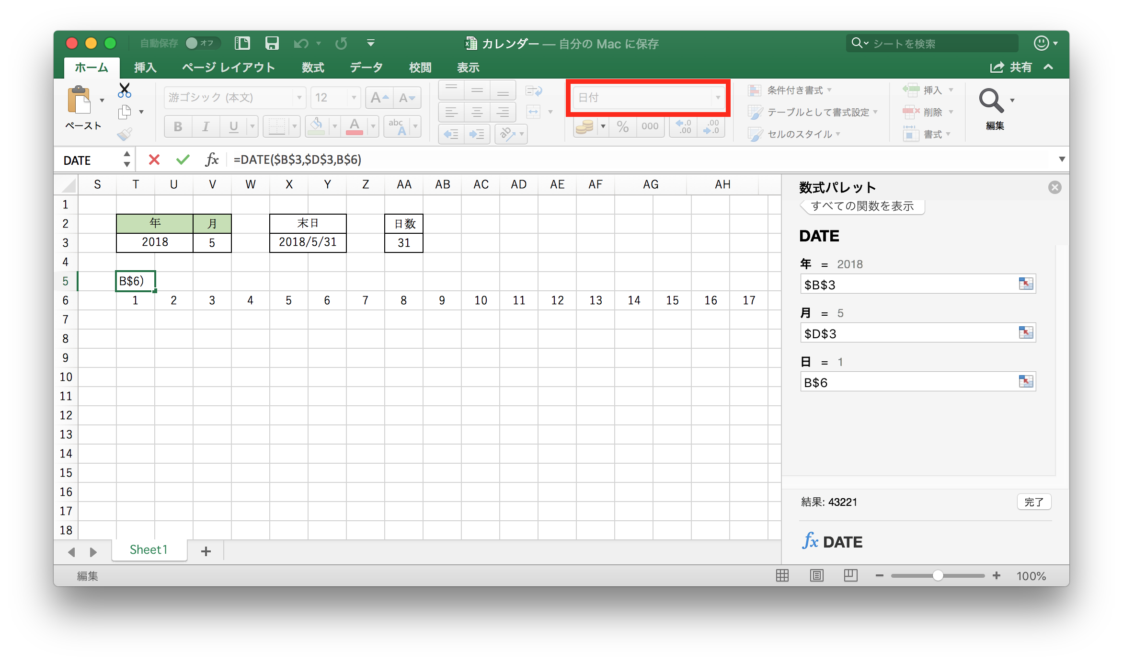Click the cancel formula X icon
The height and width of the screenshot is (663, 1123).
point(154,160)
